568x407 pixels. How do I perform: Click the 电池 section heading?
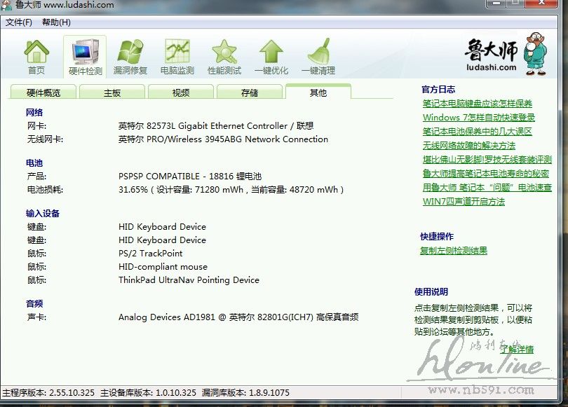[x=34, y=163]
